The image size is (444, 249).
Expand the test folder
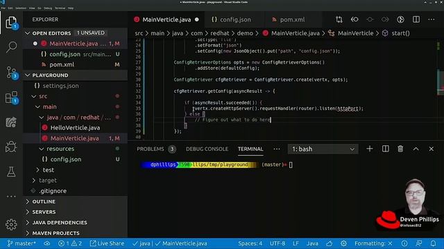pos(76,169)
